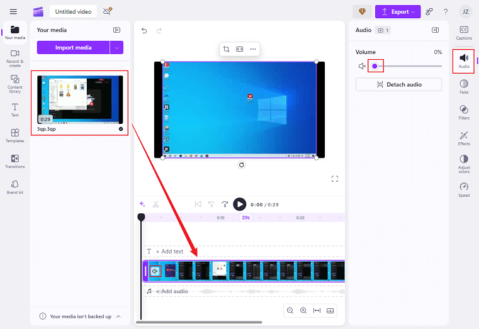Viewport: 479px width, 329px height.
Task: Zoom out the timeline
Action: [x=290, y=310]
